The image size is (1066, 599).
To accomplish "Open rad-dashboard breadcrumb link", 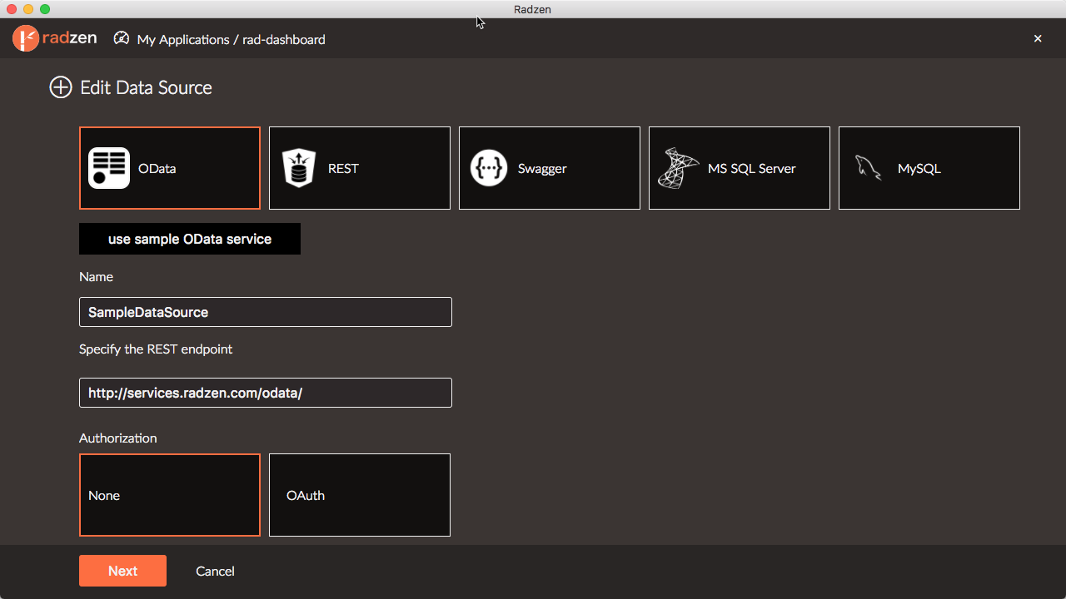I will coord(284,39).
